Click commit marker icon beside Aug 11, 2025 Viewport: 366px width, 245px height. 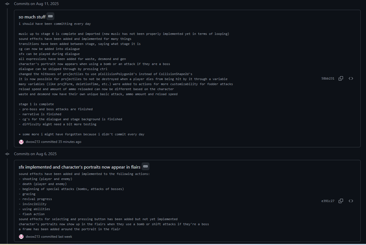tap(7, 4)
